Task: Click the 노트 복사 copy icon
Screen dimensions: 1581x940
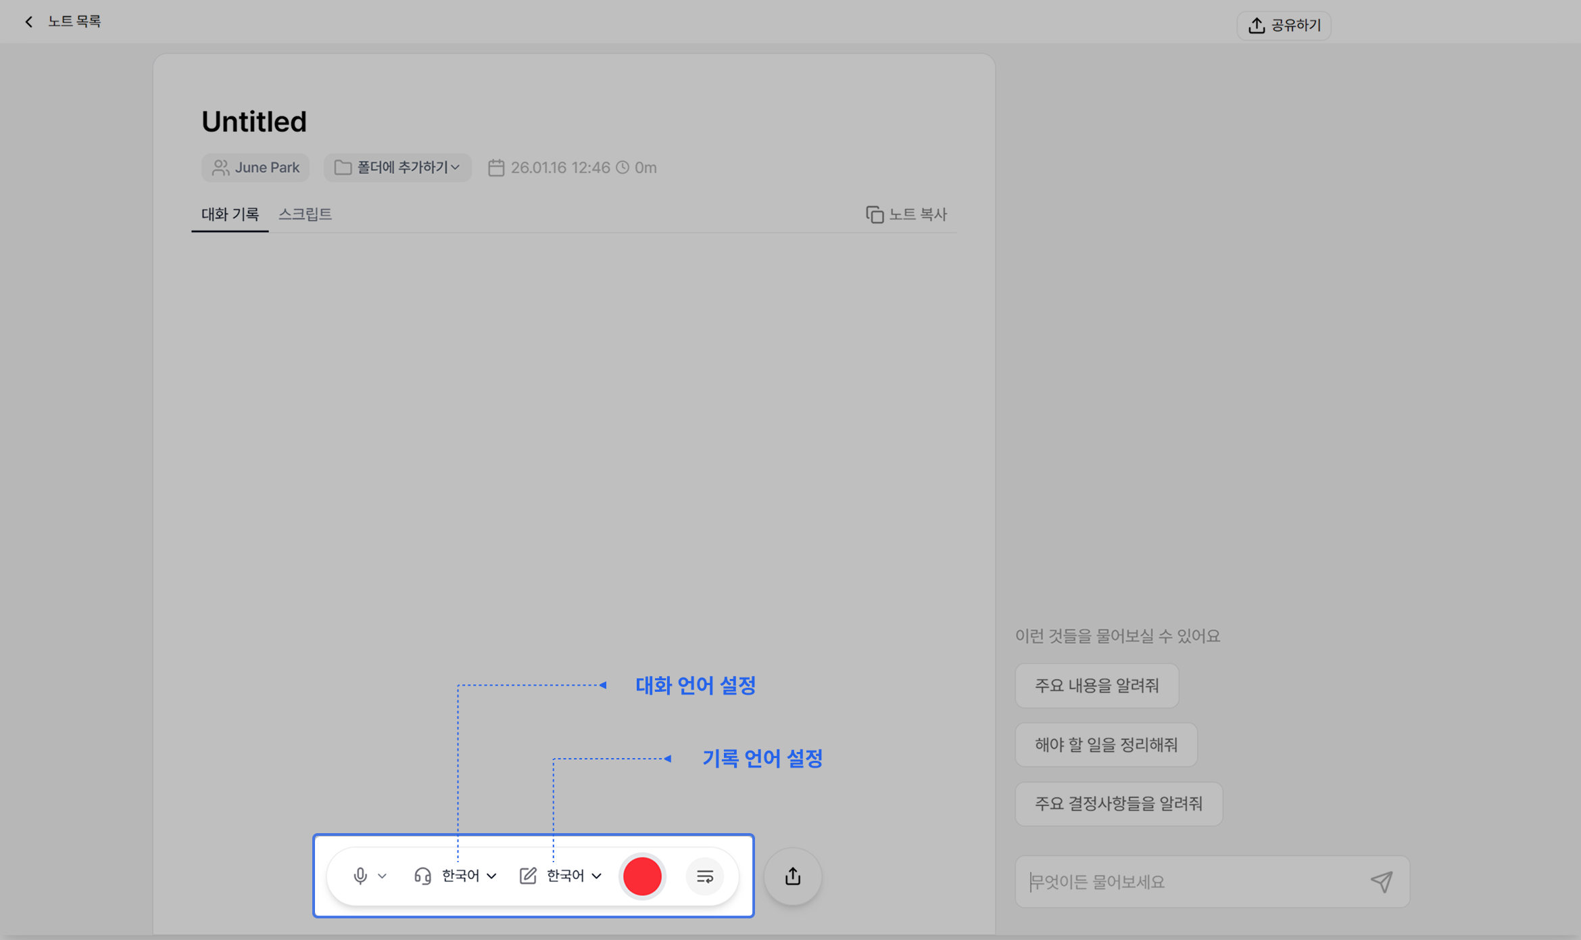Action: tap(874, 214)
